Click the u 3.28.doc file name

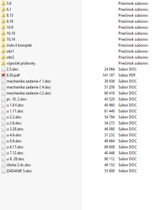tap(15, 129)
